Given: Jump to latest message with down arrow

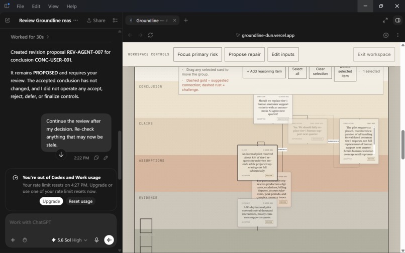Looking at the screenshot, I should [61, 155].
